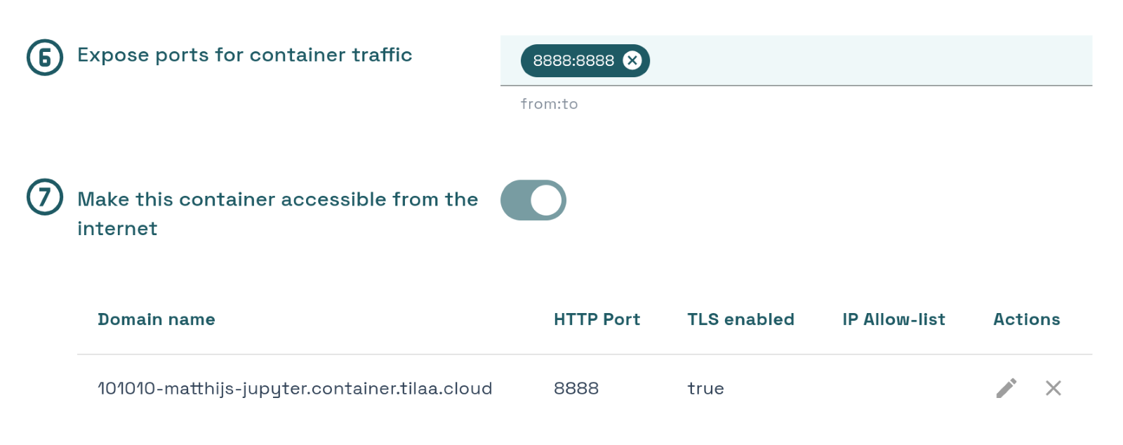This screenshot has height=445, width=1123.
Task: Edit the jupyter domain entry with pencil icon
Action: coord(1006,388)
